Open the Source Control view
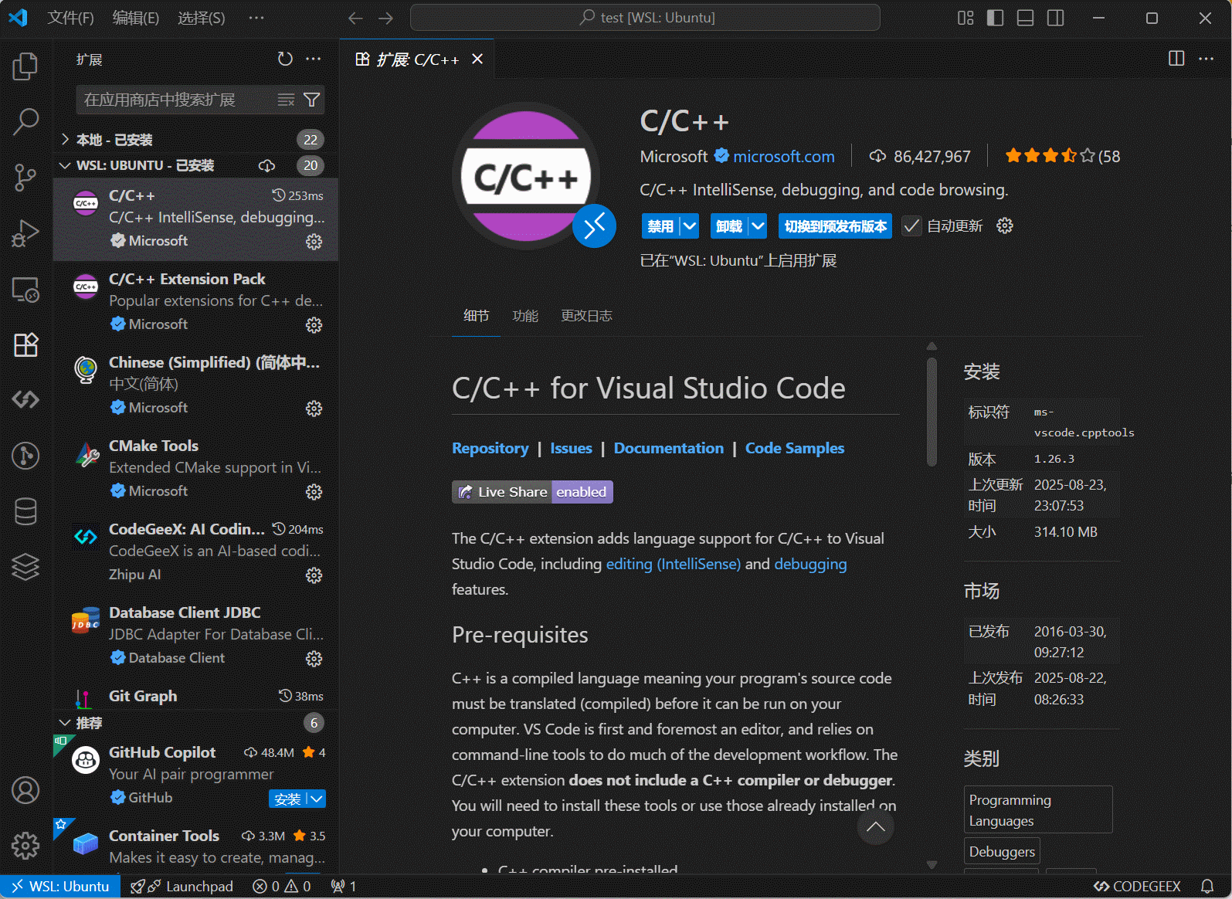The height and width of the screenshot is (899, 1232). click(x=25, y=177)
